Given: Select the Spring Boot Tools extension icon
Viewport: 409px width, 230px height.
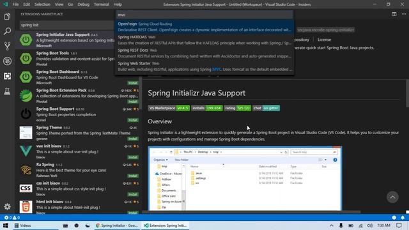Looking at the screenshot, I should pyautogui.click(x=26, y=58).
